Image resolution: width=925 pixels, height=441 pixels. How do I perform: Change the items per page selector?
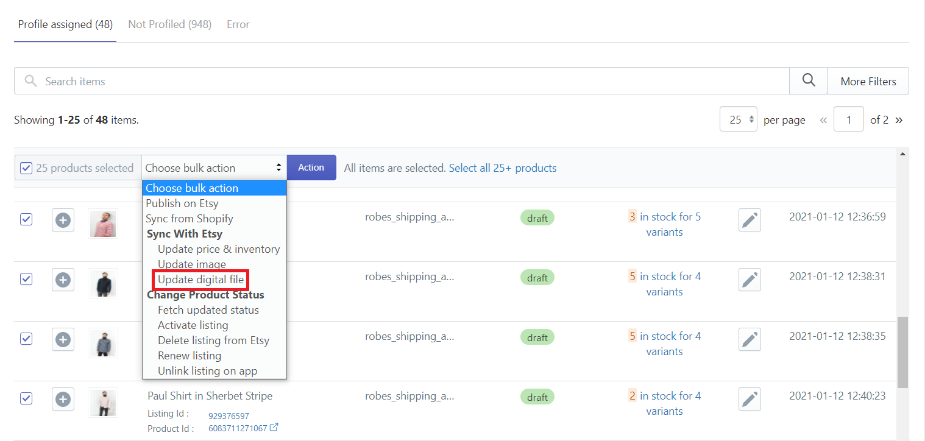738,120
